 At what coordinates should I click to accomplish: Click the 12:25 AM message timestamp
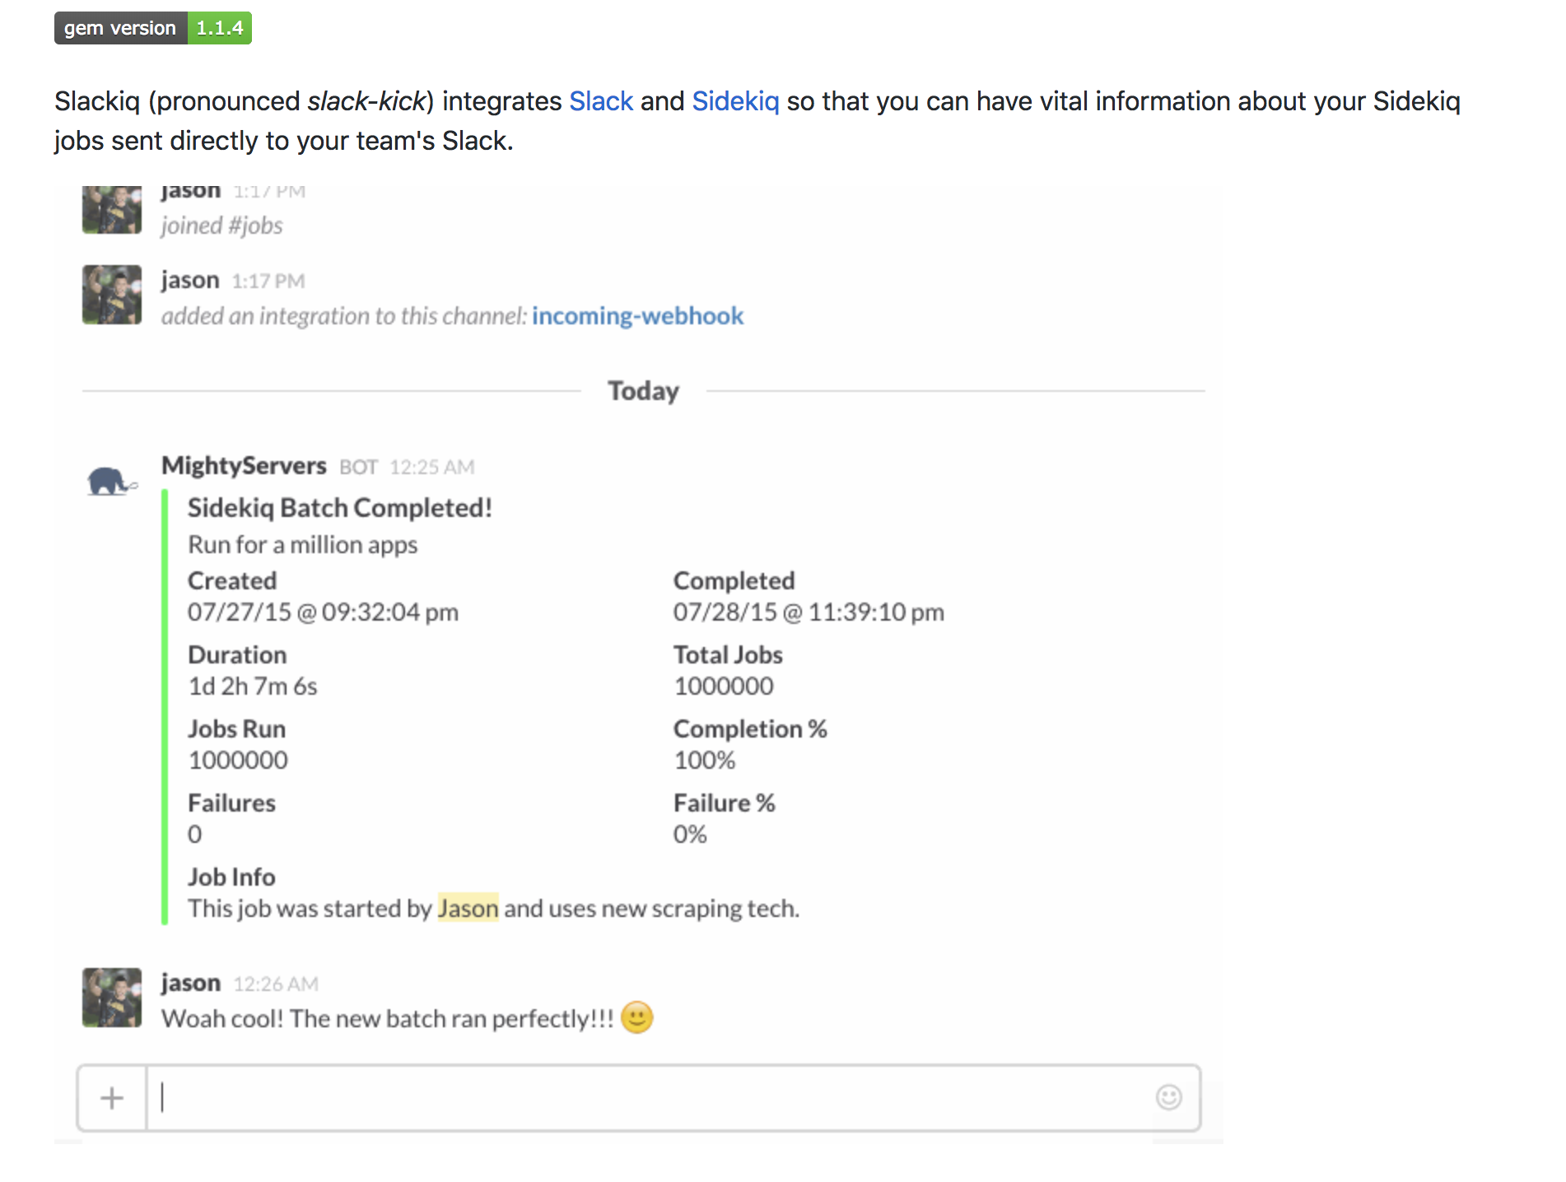tap(431, 468)
